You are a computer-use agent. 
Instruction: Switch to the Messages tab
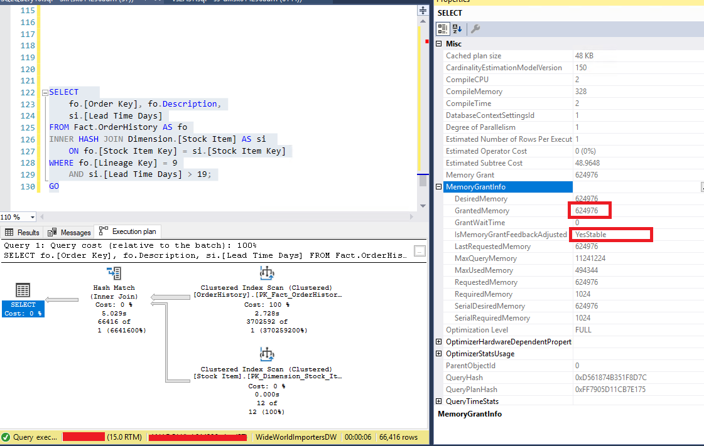70,232
